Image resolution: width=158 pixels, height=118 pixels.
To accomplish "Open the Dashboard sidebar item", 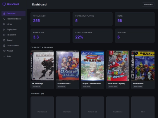I will pos(13,13).
